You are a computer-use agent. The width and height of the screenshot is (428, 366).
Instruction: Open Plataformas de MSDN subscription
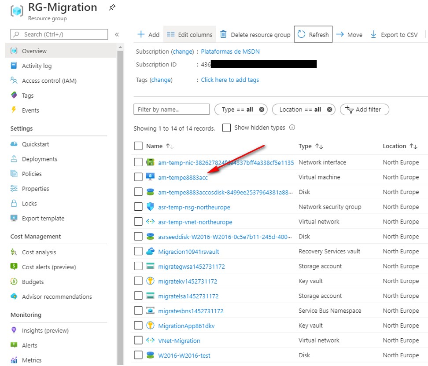pos(230,51)
